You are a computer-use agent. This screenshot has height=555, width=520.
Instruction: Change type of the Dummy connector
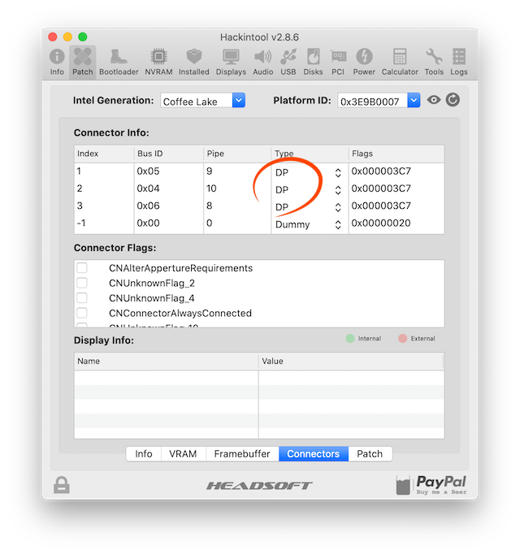(x=338, y=225)
